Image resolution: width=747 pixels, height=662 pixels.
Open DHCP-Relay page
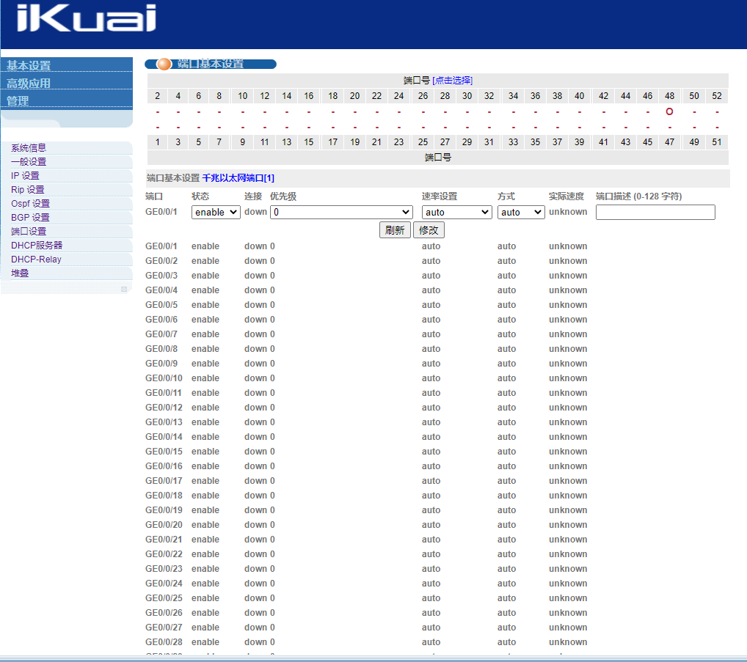[36, 260]
